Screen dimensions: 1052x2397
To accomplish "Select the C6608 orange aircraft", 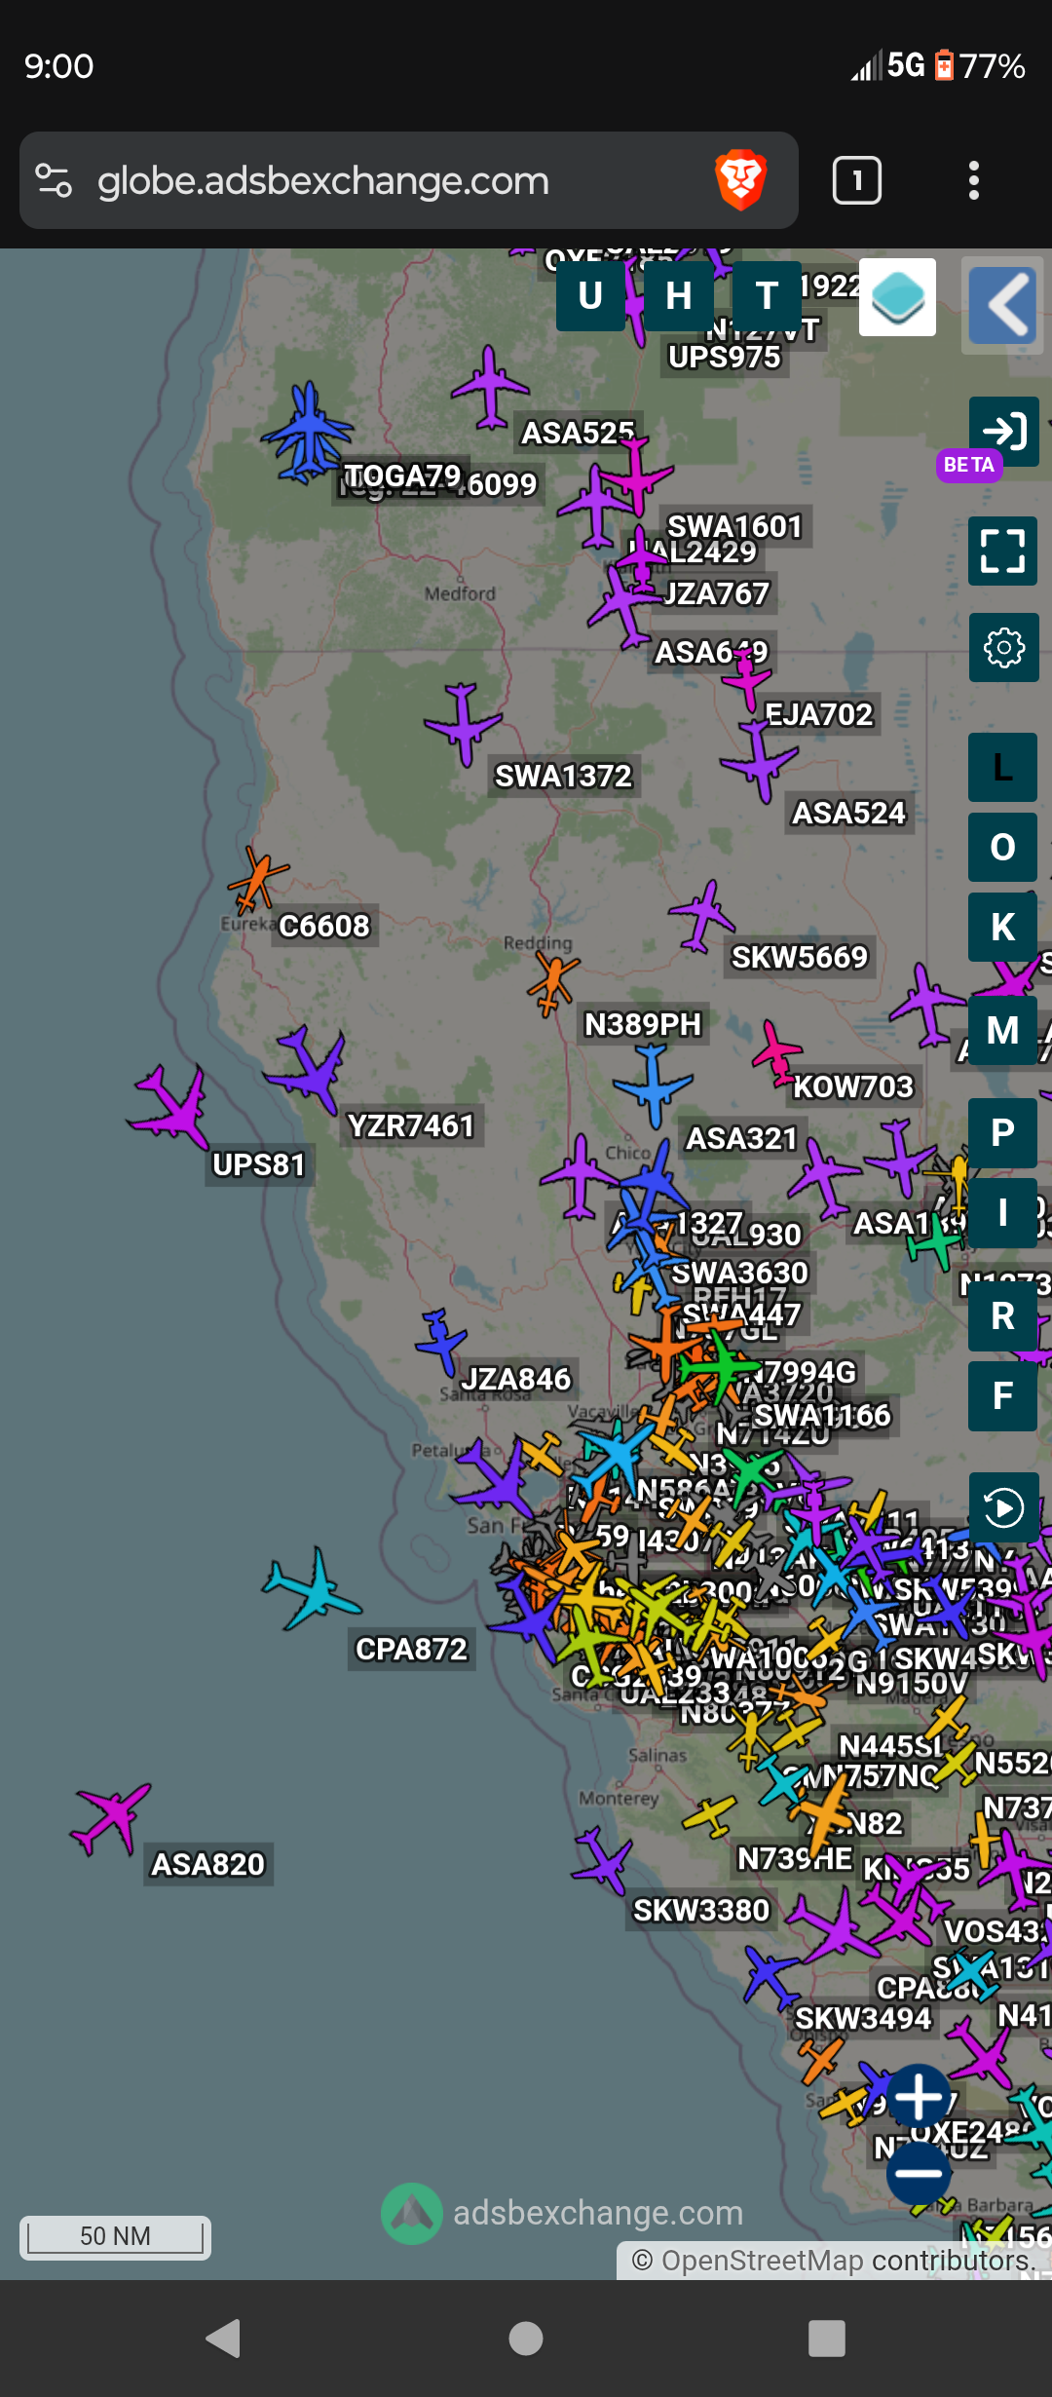I will pyautogui.click(x=258, y=881).
